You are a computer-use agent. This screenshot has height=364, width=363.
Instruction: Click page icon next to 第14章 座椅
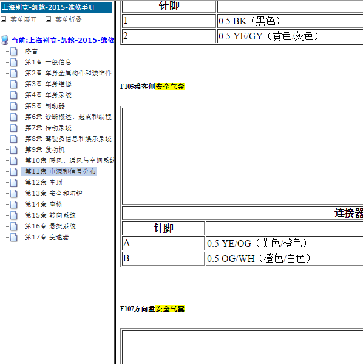[14, 204]
